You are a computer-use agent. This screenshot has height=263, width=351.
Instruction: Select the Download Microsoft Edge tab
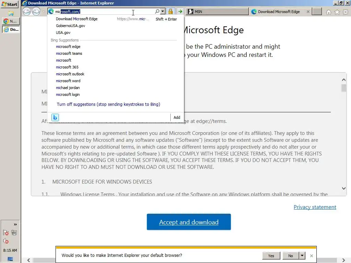[x=278, y=12]
